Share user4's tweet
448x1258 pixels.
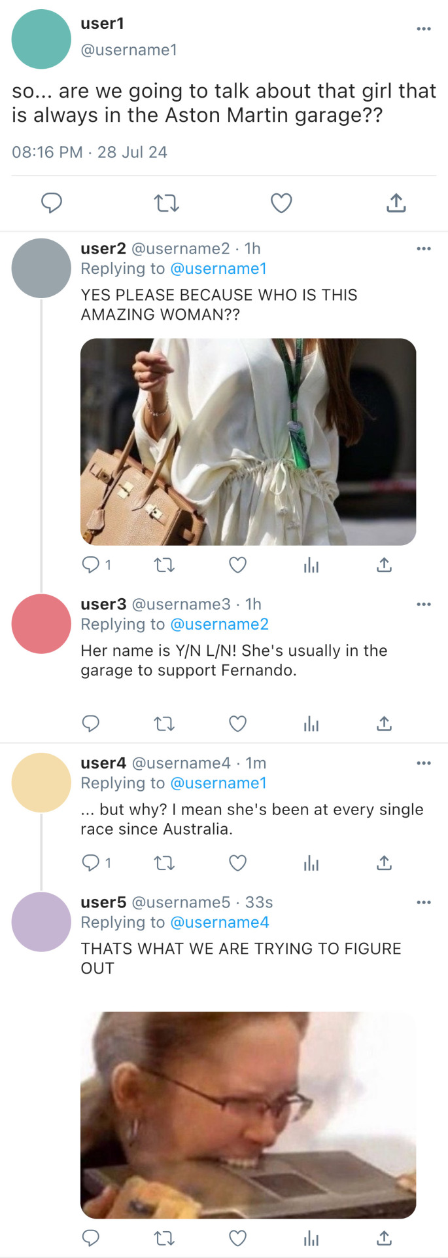(384, 863)
